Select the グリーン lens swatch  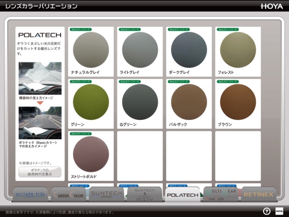91,104
